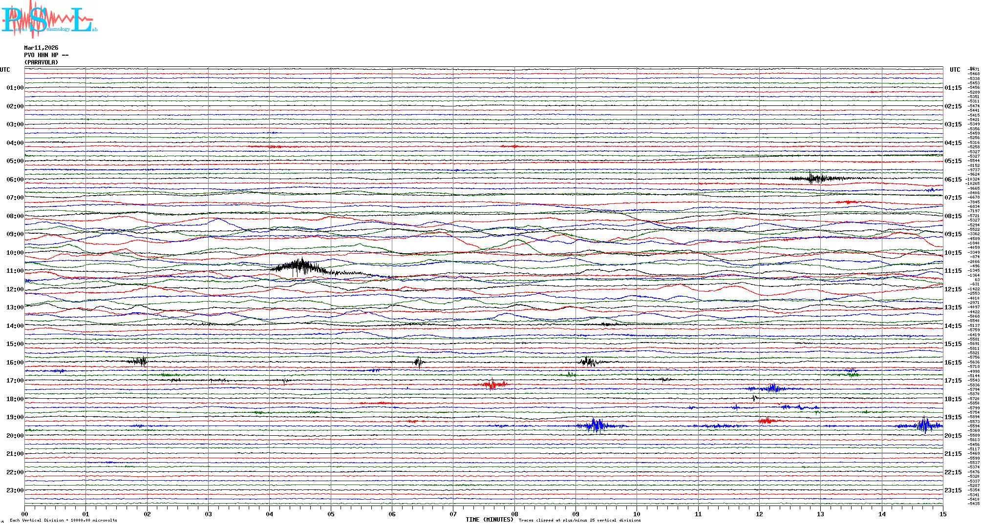Click the Mar11,2026 date label
This screenshot has width=982, height=527.
(x=41, y=48)
